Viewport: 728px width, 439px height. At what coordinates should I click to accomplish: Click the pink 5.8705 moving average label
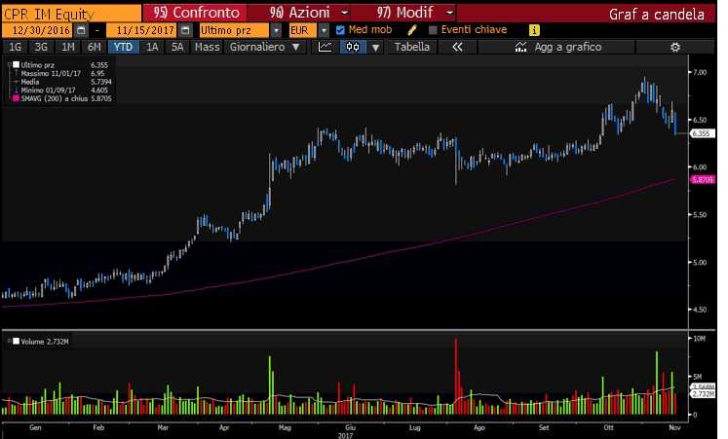(702, 179)
